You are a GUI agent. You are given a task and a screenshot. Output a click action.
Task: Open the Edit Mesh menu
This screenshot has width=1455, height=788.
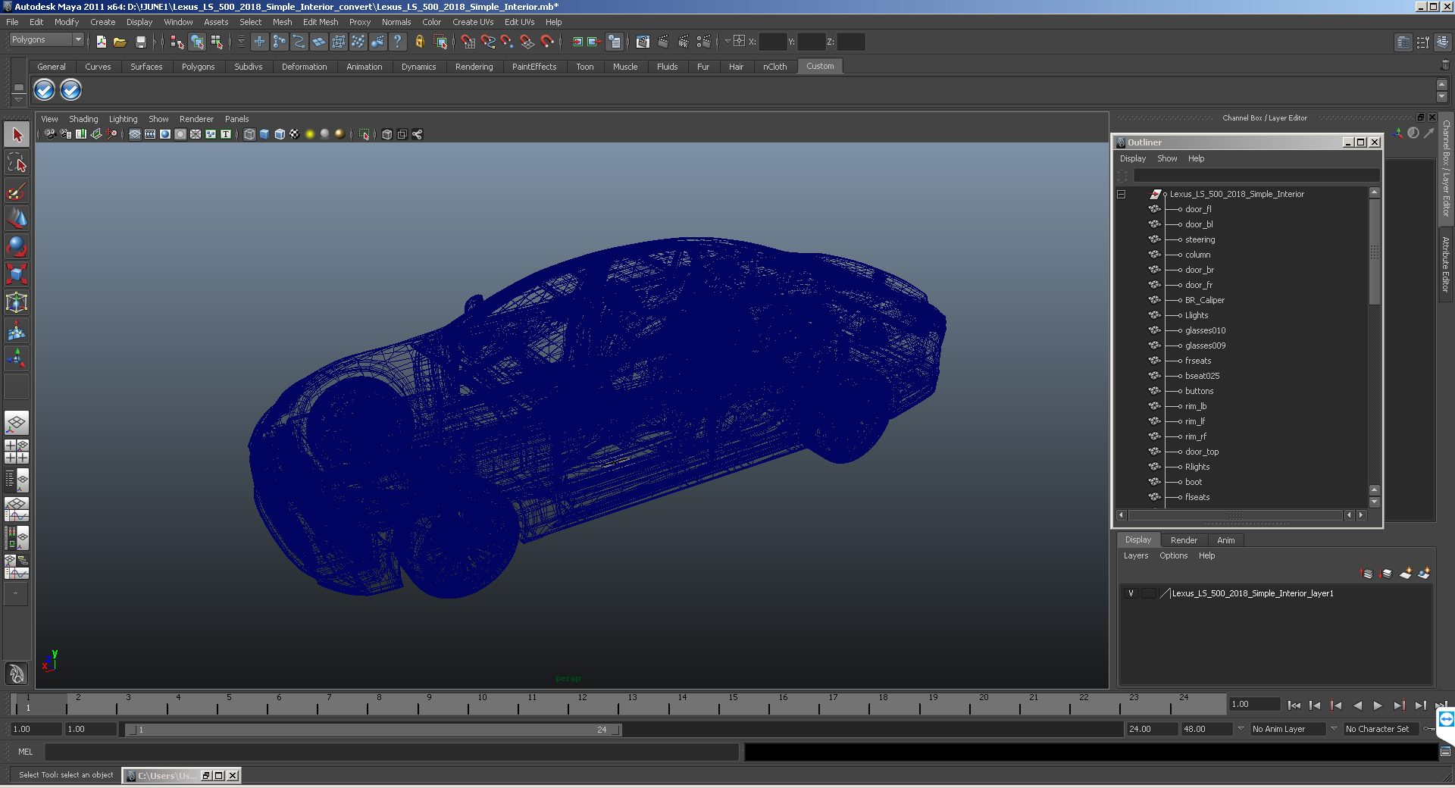(x=321, y=22)
